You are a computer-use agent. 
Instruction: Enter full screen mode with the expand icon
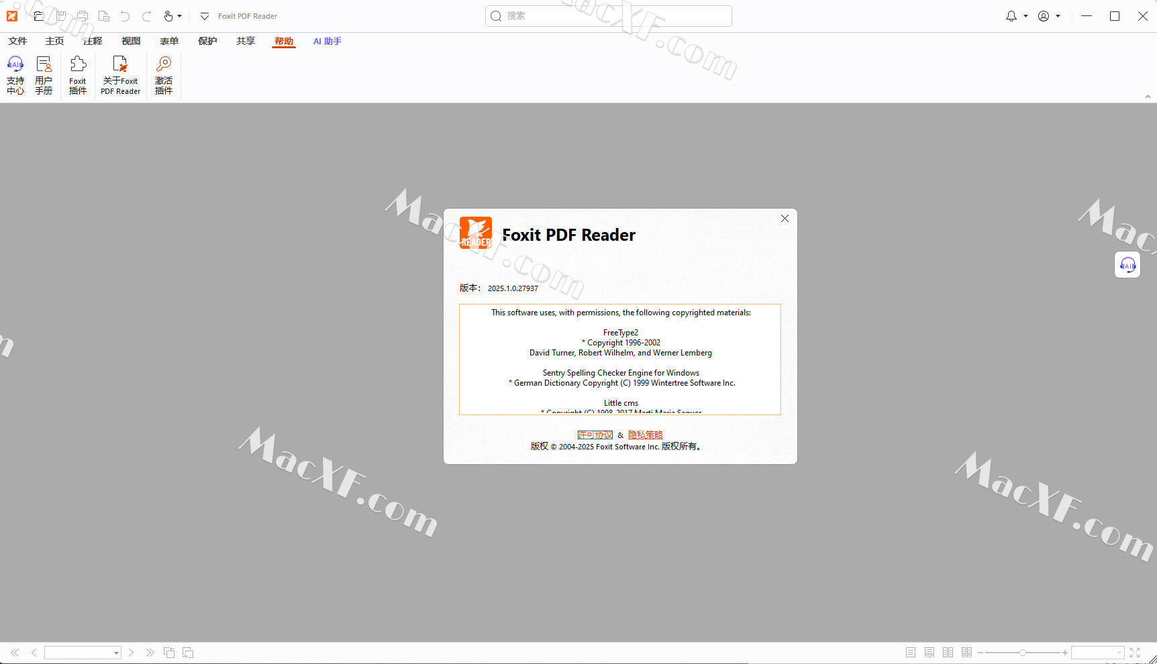pos(1135,653)
